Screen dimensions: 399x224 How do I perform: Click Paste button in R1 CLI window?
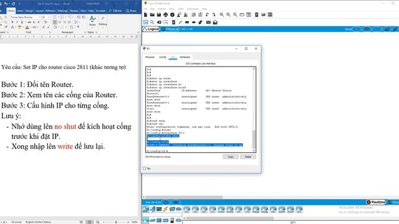[x=248, y=157]
